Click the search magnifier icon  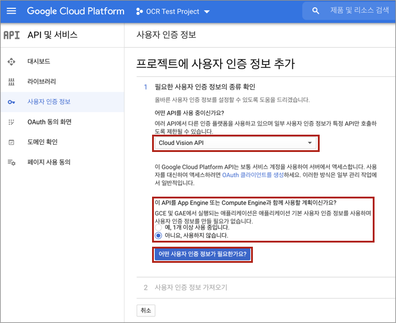[x=315, y=11]
